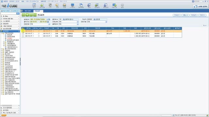The height and width of the screenshot is (117, 209).
Task: Expand the 자금관리 folder node
Action: (1, 51)
